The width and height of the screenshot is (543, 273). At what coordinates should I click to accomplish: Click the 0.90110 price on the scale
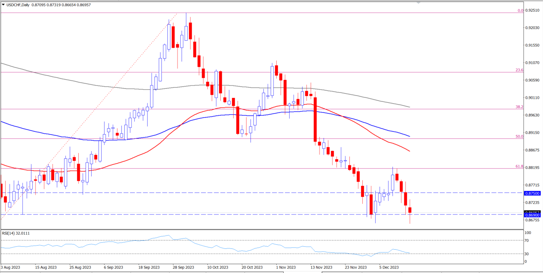click(x=533, y=98)
